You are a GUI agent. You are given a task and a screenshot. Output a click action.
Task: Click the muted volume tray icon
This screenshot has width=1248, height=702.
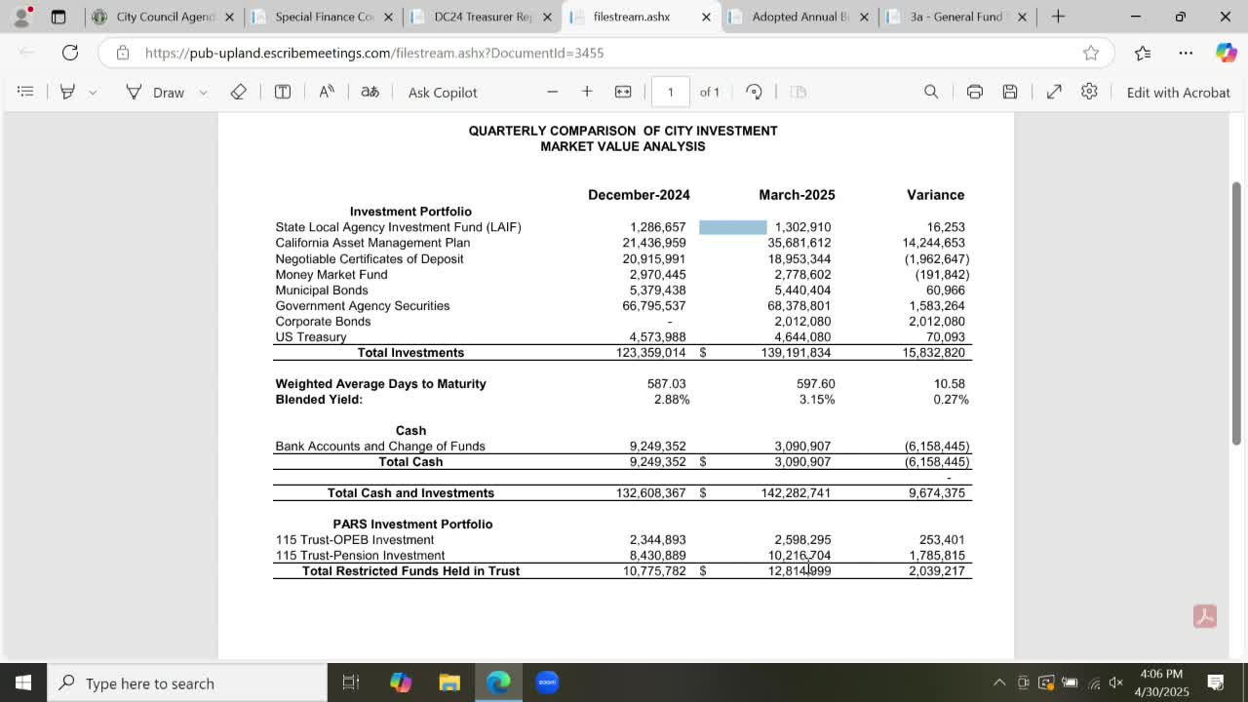1116,682
